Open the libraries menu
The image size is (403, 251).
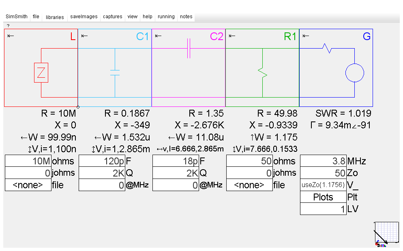click(55, 17)
